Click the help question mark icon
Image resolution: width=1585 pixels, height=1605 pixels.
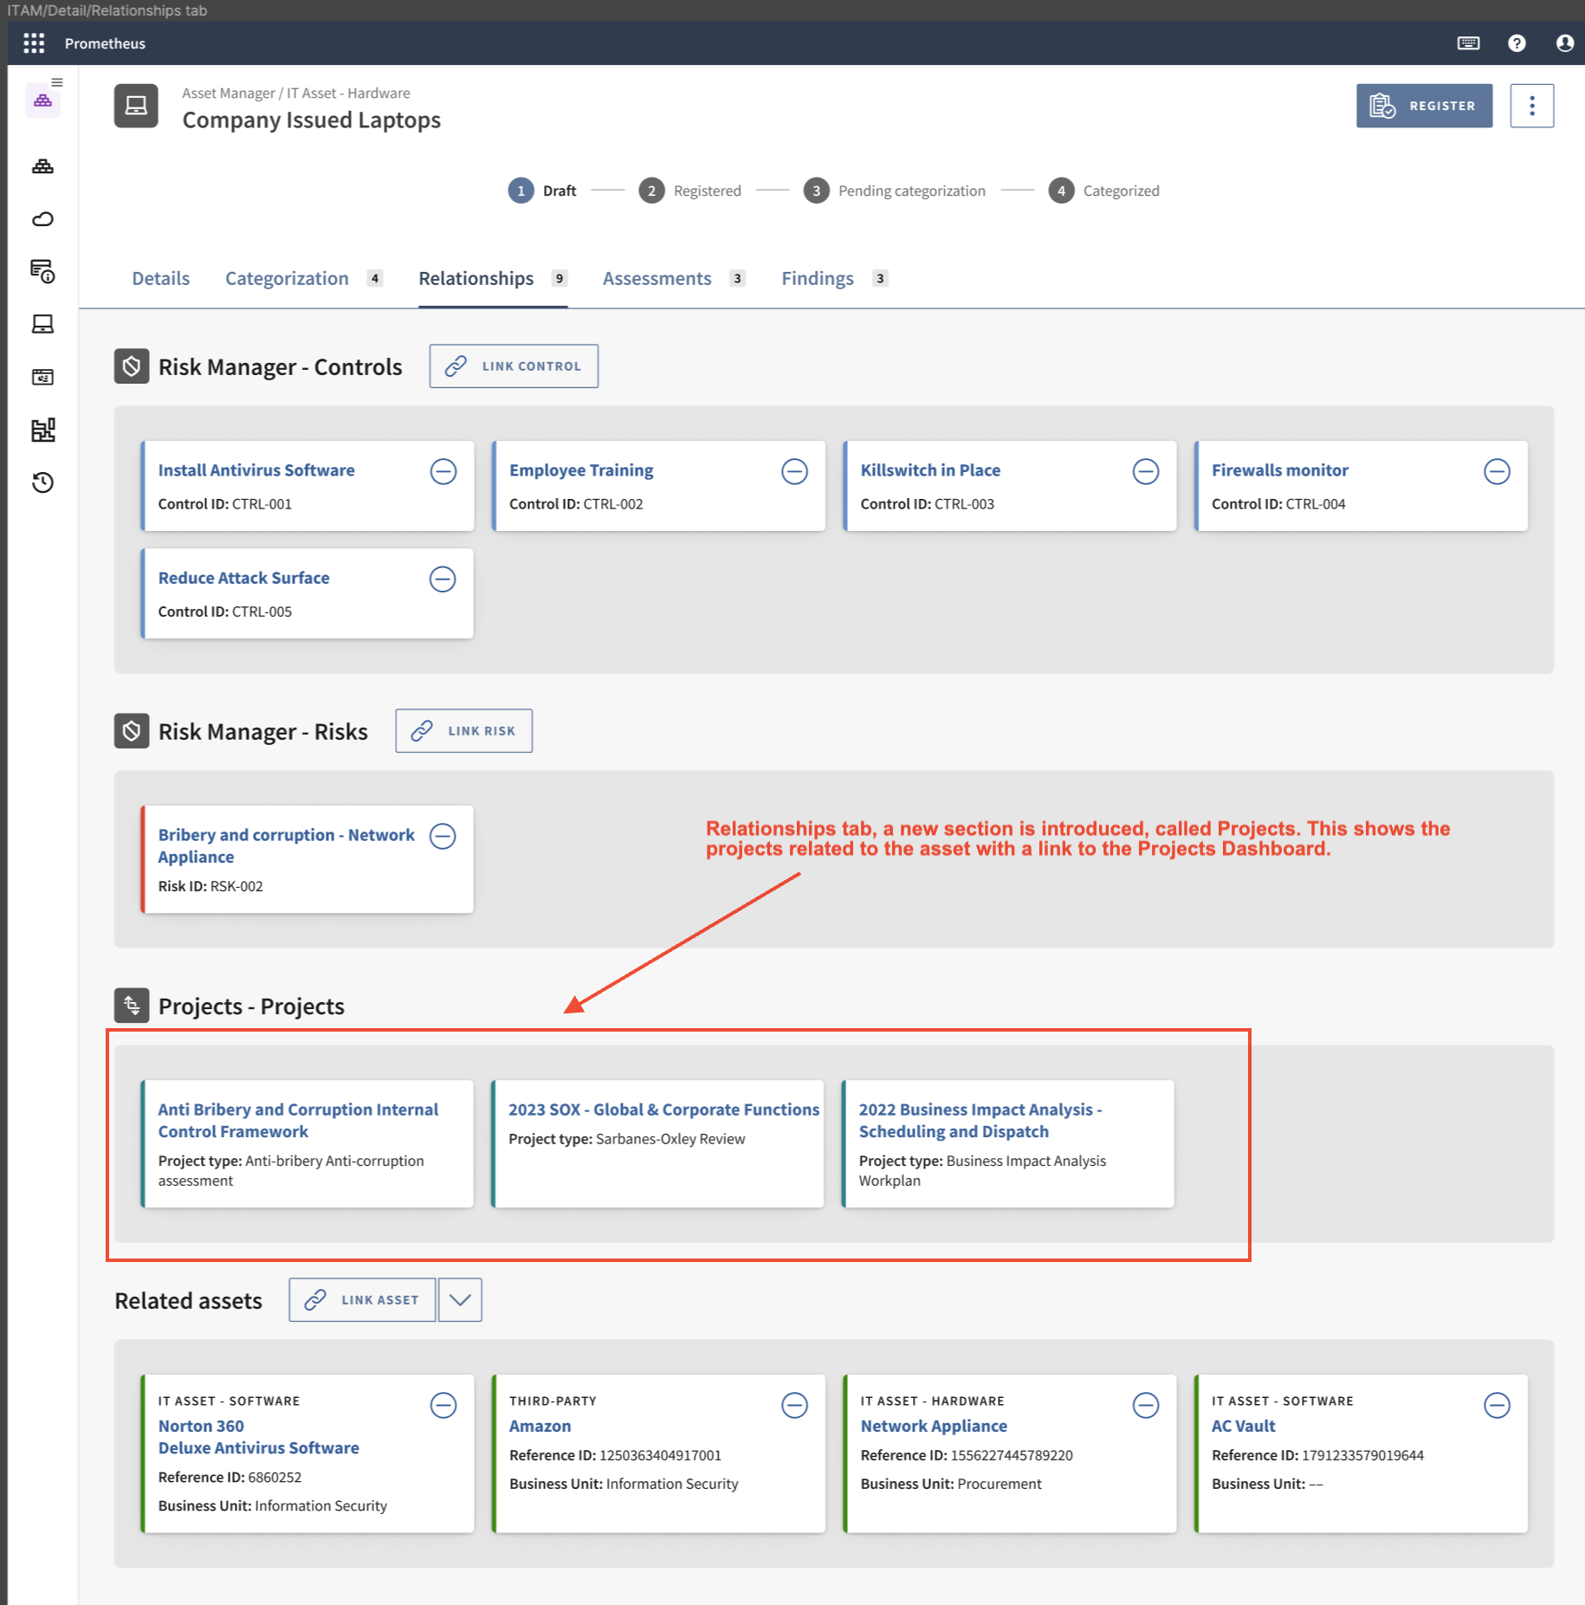(1516, 43)
